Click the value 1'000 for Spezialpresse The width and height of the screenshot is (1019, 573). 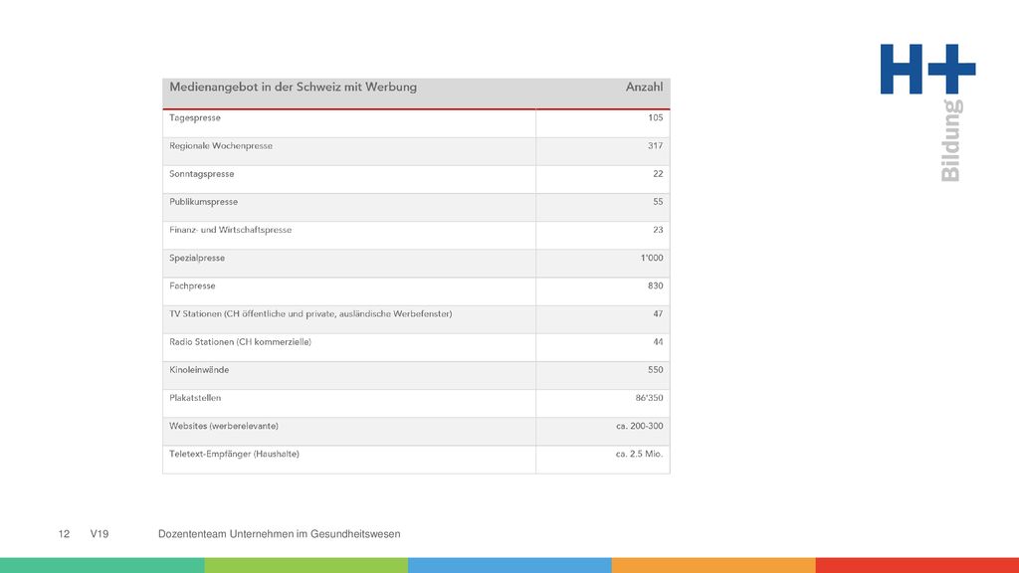coord(652,258)
